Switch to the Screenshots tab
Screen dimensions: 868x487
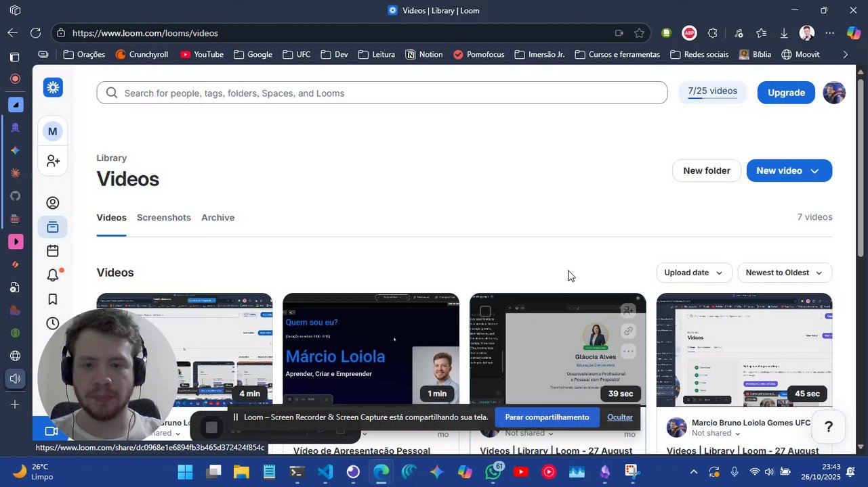(x=164, y=218)
